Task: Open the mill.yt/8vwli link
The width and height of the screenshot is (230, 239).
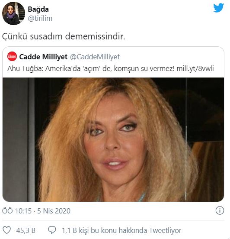Action: click(195, 68)
